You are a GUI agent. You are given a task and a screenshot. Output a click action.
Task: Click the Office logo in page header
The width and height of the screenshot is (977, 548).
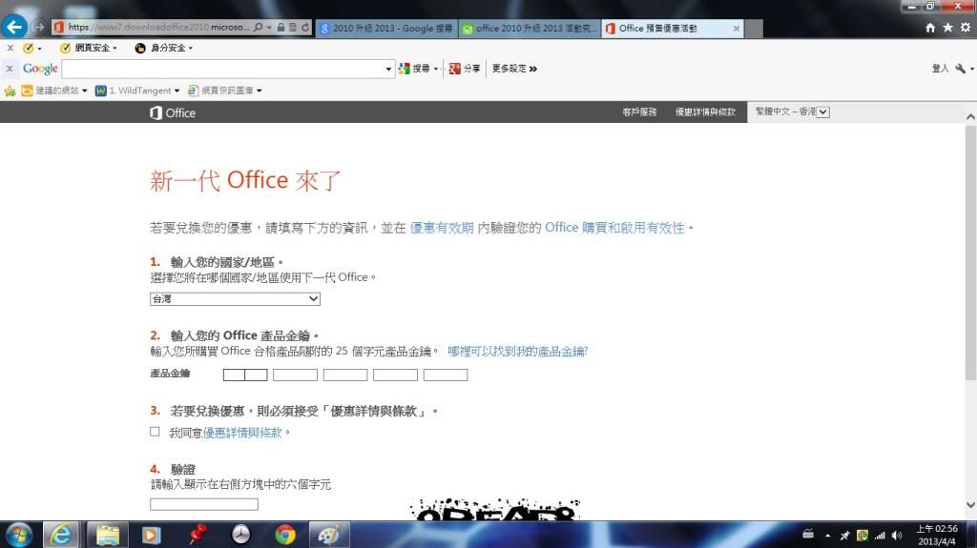coord(173,112)
